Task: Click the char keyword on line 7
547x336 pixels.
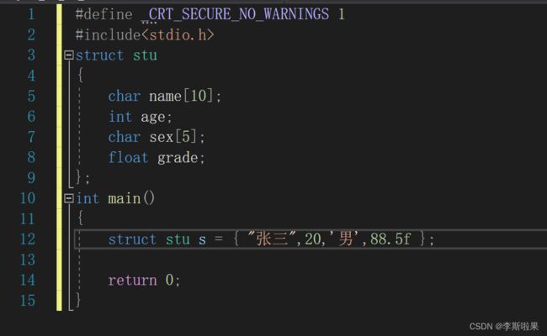Action: 125,137
